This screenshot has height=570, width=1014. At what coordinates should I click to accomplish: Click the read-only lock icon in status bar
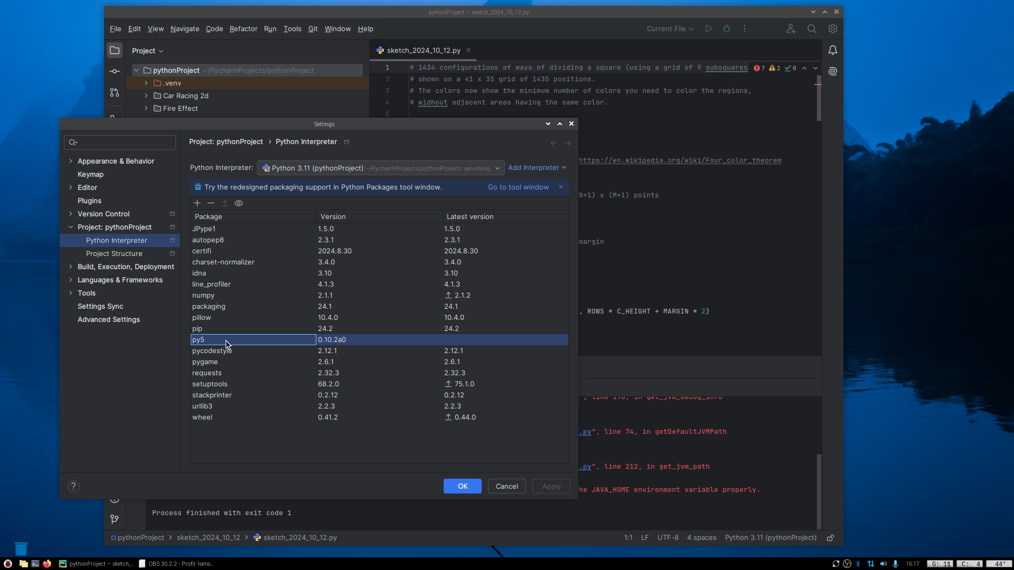tap(830, 538)
